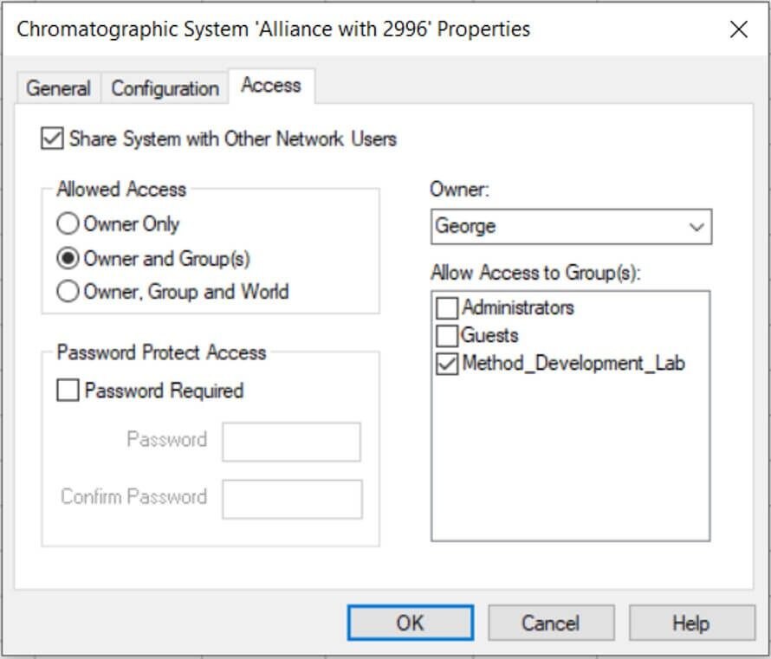Close the Properties dialog with X
The width and height of the screenshot is (771, 659).
(739, 29)
